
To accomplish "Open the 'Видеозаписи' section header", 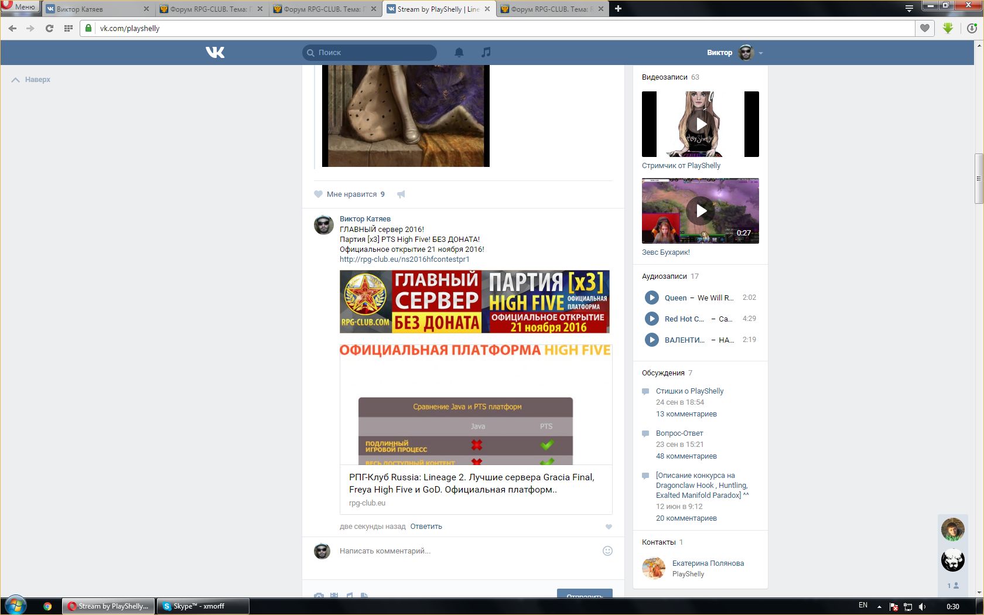I will (664, 77).
